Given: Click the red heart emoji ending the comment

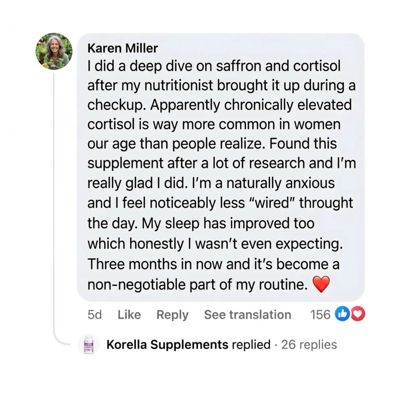Looking at the screenshot, I should (x=321, y=284).
